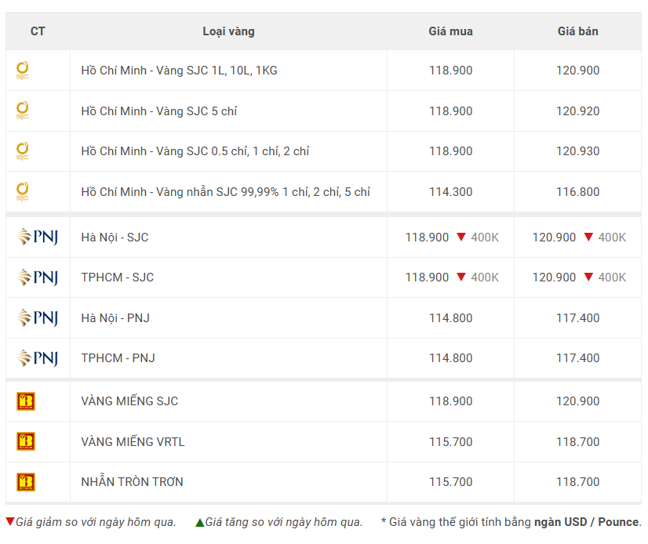Click gold logo beside NHẪN TRÒN TRƠN
Screen dimensions: 648x544
26,481
